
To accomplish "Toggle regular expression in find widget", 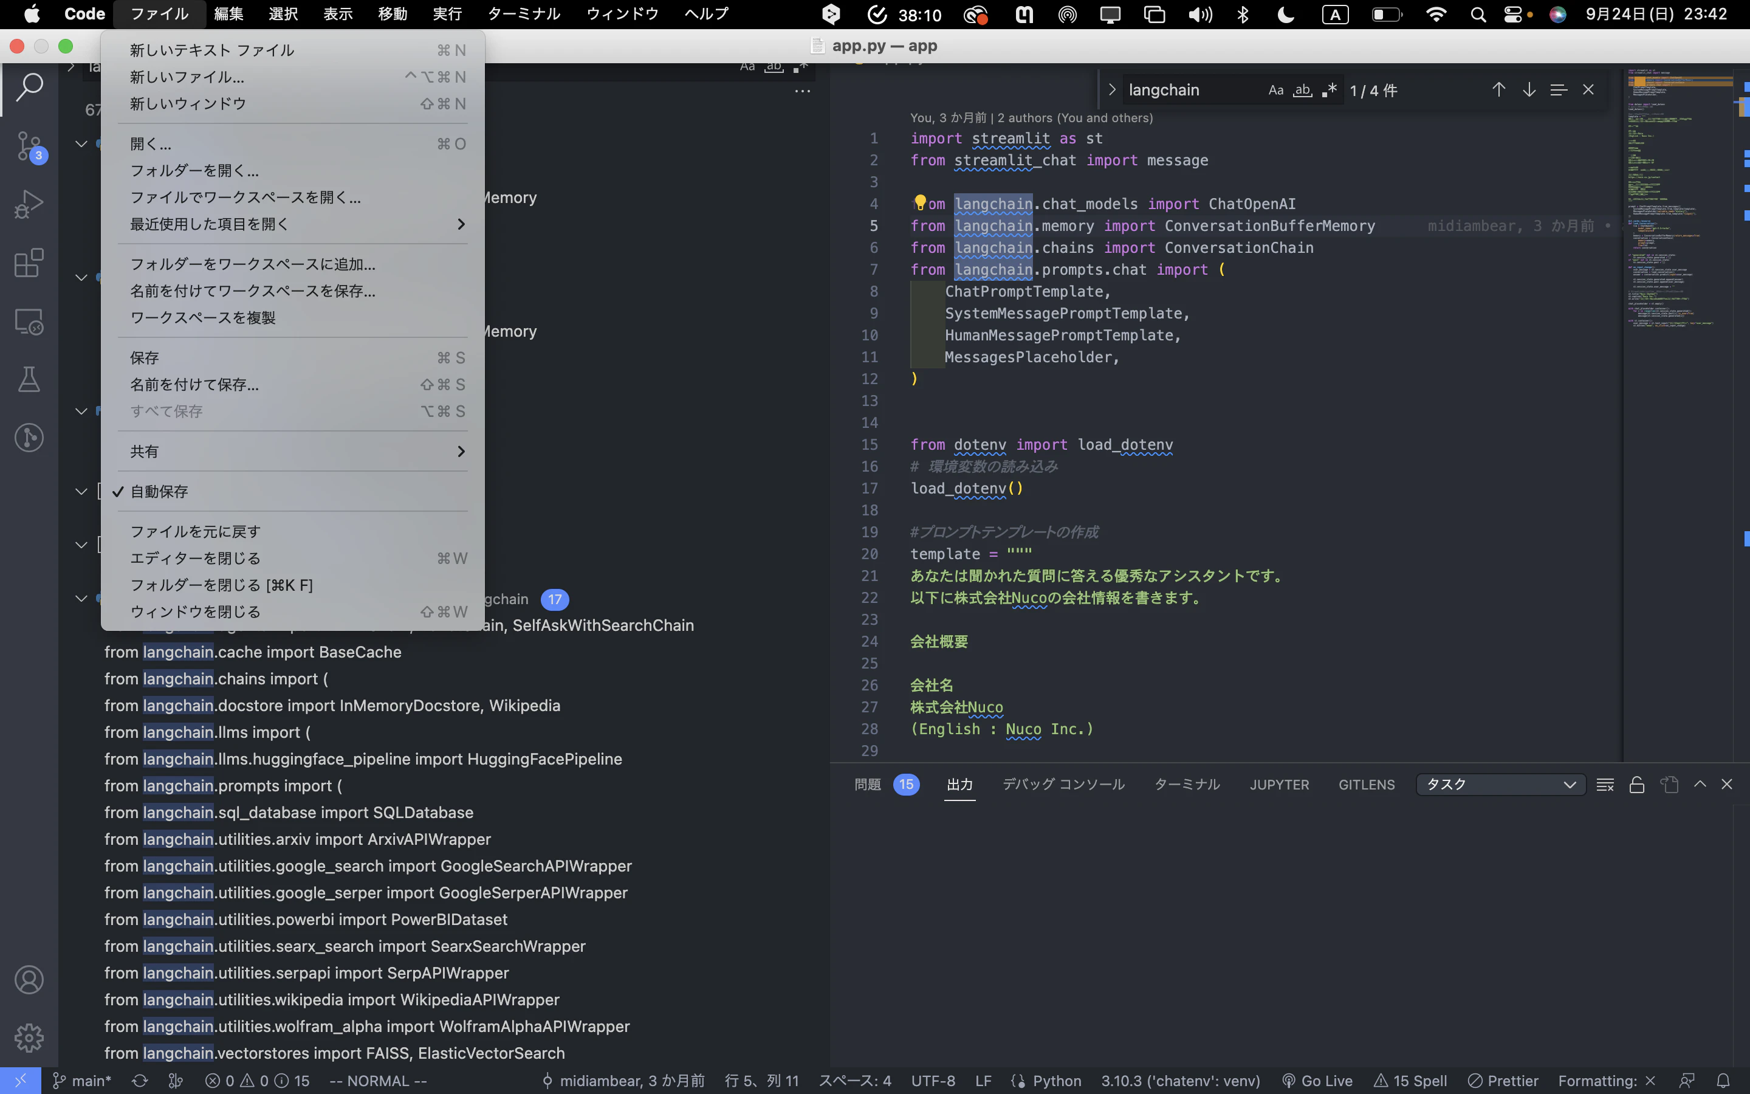I will 1329,90.
